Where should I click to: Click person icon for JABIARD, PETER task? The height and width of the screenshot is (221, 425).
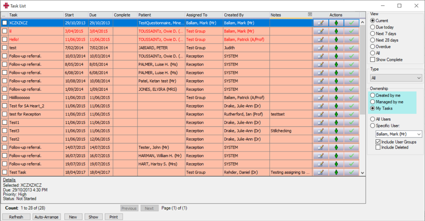click(x=336, y=48)
